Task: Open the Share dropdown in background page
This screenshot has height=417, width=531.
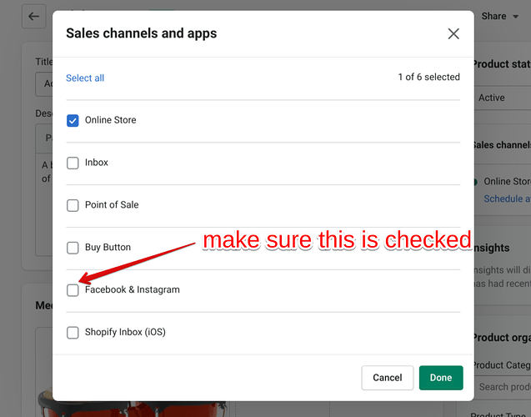Action: pyautogui.click(x=500, y=16)
